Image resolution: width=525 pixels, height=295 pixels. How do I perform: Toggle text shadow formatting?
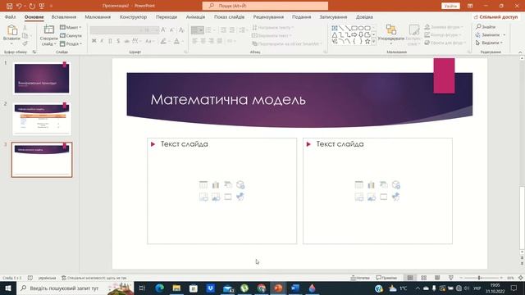click(x=118, y=41)
